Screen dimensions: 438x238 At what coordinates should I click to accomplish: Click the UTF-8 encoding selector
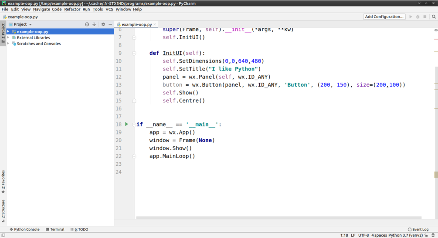click(363, 235)
